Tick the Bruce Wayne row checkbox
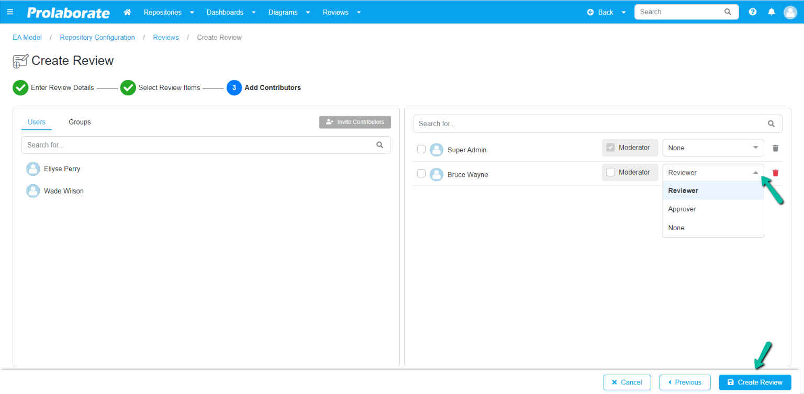 (421, 174)
